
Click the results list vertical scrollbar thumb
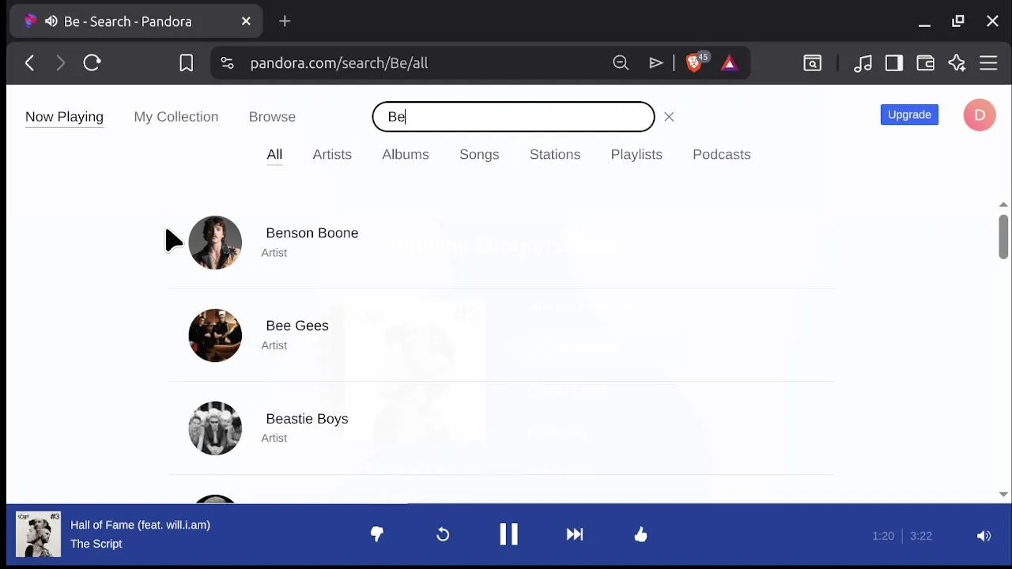(1003, 236)
